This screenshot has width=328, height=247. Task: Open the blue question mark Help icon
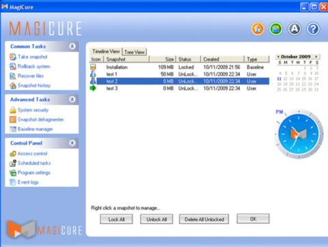pyautogui.click(x=313, y=29)
